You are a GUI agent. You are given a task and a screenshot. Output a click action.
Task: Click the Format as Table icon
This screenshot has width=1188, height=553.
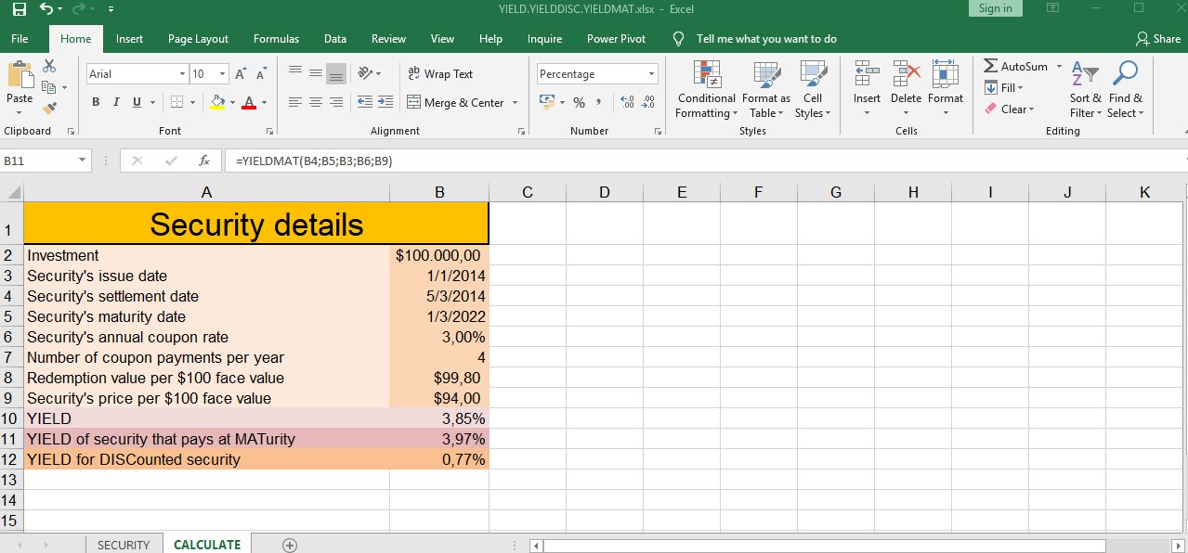tap(766, 90)
